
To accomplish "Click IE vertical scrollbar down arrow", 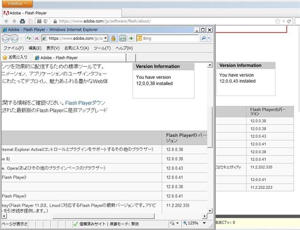I will click(210, 211).
